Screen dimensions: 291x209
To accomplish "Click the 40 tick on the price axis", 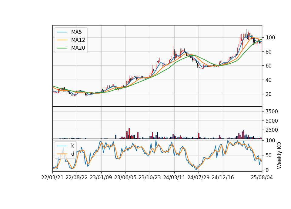I will [269, 80].
